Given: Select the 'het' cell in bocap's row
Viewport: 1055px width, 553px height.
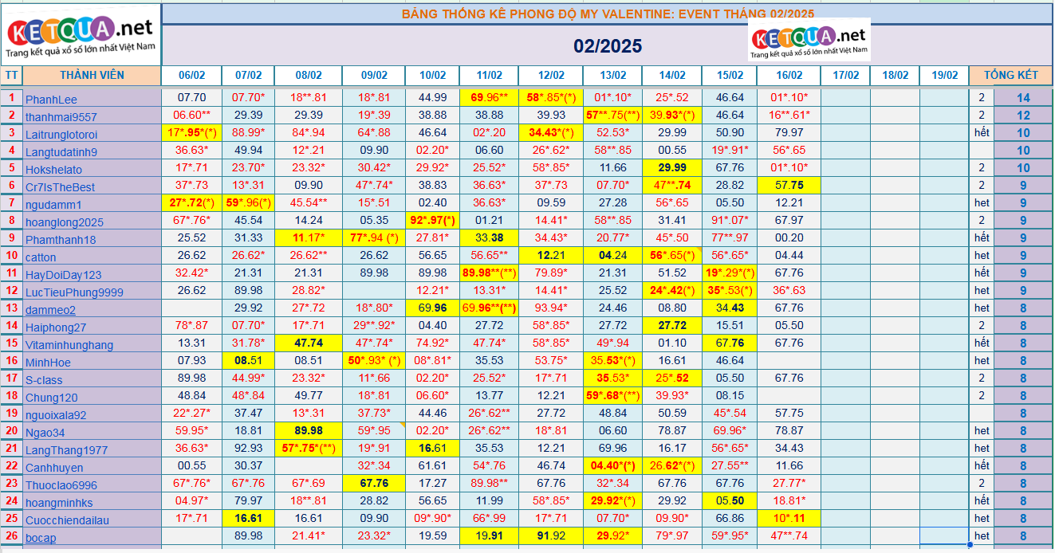Looking at the screenshot, I should 982,536.
